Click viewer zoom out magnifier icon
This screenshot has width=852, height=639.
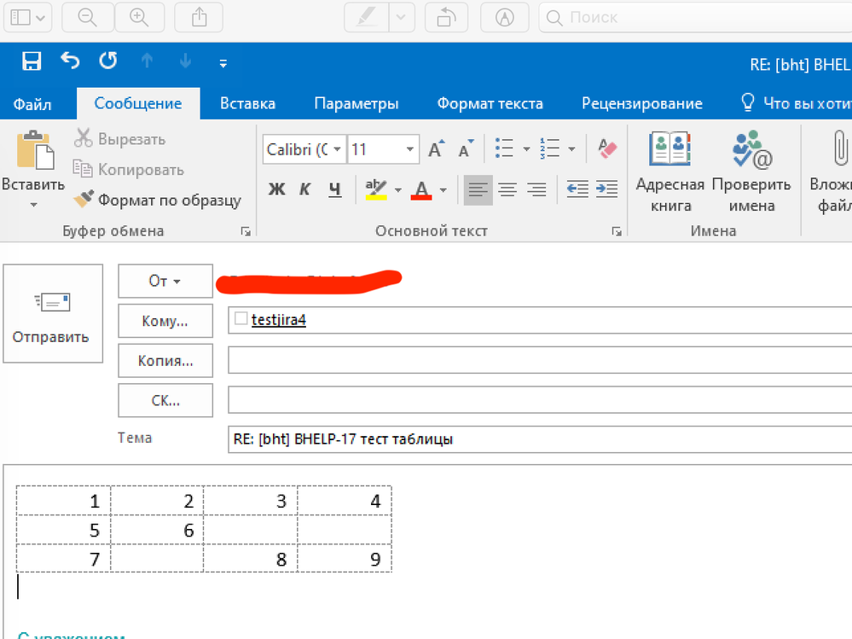pyautogui.click(x=88, y=17)
